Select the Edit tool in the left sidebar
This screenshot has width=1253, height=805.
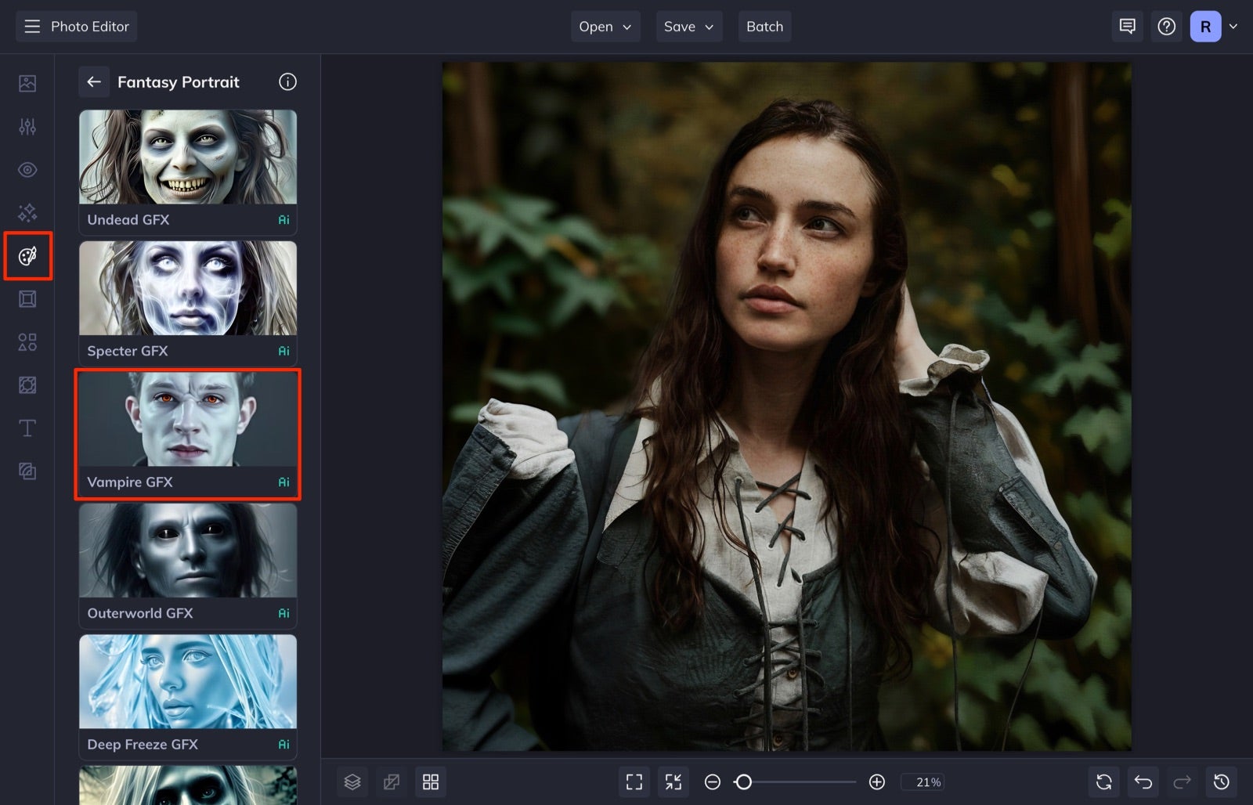(27, 82)
